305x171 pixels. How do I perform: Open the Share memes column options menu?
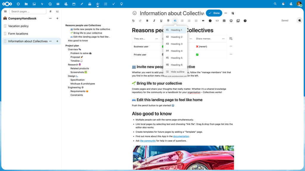[x=224, y=39]
